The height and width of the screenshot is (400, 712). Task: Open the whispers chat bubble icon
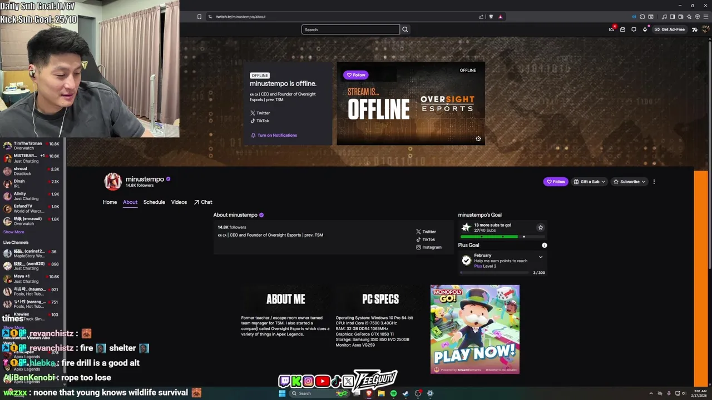pos(634,29)
